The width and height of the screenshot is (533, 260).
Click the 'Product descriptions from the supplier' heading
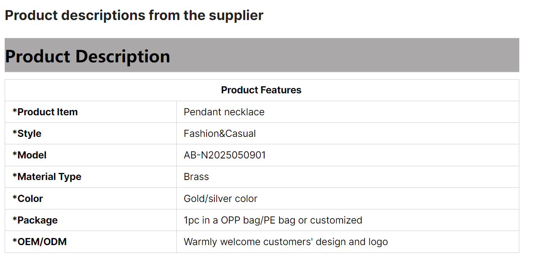(x=134, y=15)
